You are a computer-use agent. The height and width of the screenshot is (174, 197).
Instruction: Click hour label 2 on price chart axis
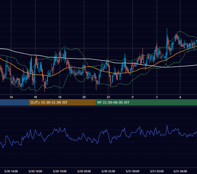click(157, 97)
